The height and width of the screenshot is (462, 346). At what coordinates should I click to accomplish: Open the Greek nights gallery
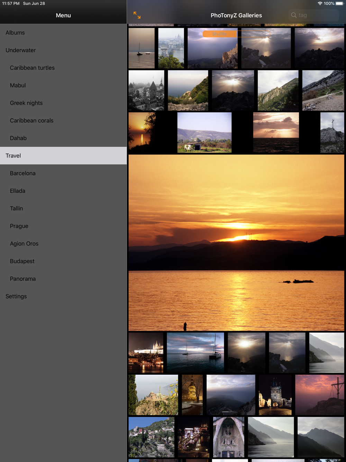pyautogui.click(x=63, y=103)
